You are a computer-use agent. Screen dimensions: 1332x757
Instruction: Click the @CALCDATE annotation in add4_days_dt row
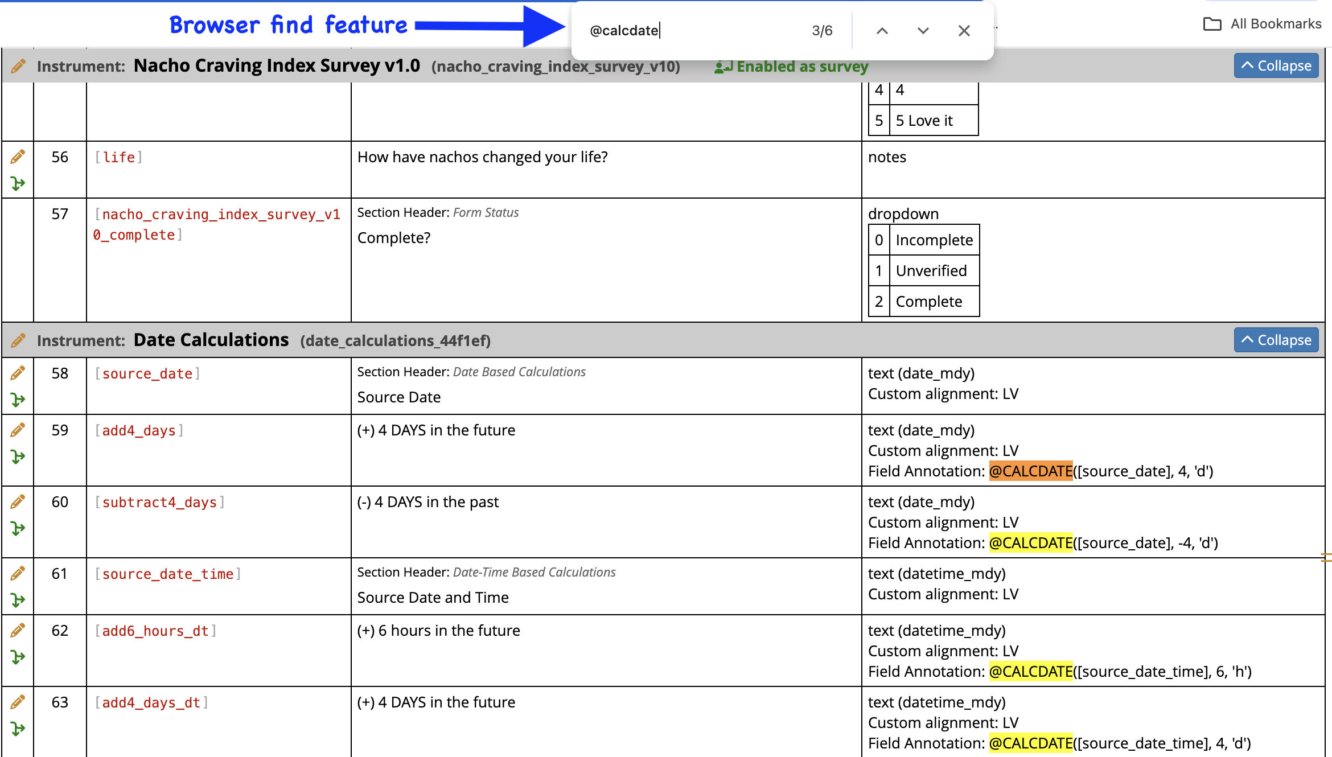tap(1031, 743)
